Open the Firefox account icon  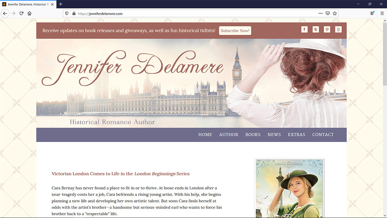pos(372,13)
